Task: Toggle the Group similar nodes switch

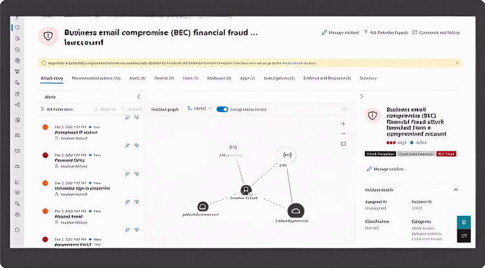Action: (x=223, y=109)
